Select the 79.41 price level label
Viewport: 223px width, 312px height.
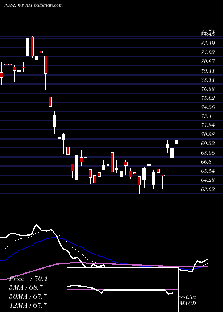click(208, 71)
